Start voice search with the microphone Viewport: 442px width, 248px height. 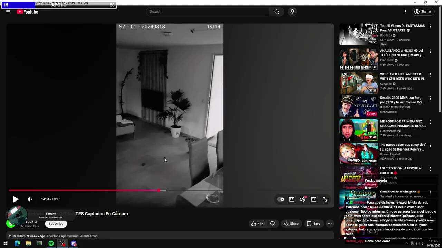coord(292,12)
